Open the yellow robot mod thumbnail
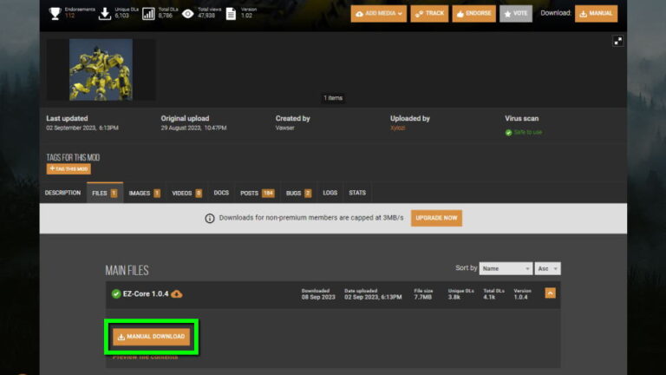The width and height of the screenshot is (666, 375). 101,69
